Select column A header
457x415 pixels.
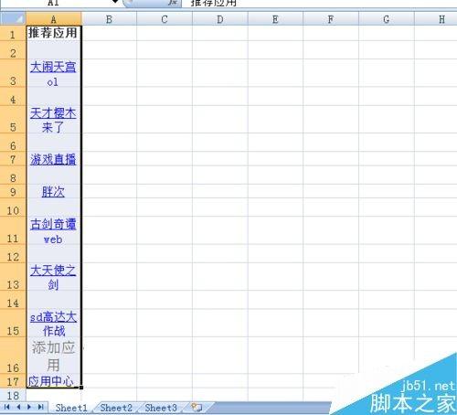click(53, 19)
